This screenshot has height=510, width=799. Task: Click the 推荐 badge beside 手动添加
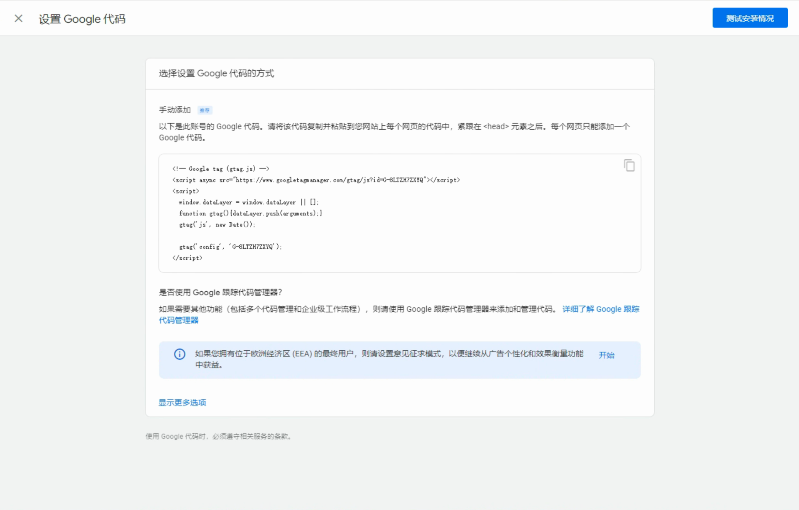click(205, 110)
